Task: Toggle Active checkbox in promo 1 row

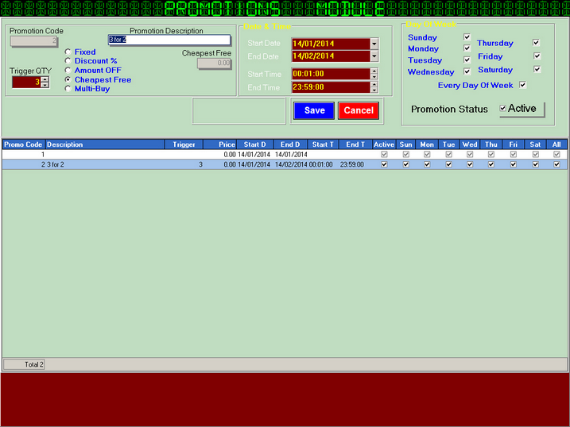Action: pyautogui.click(x=384, y=154)
